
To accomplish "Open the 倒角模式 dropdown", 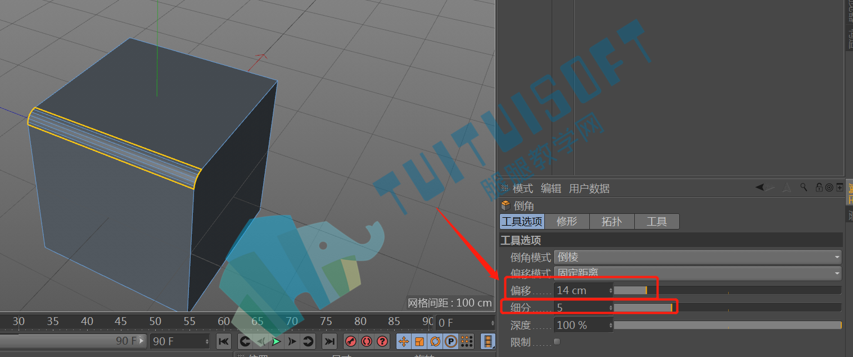I will pos(698,257).
